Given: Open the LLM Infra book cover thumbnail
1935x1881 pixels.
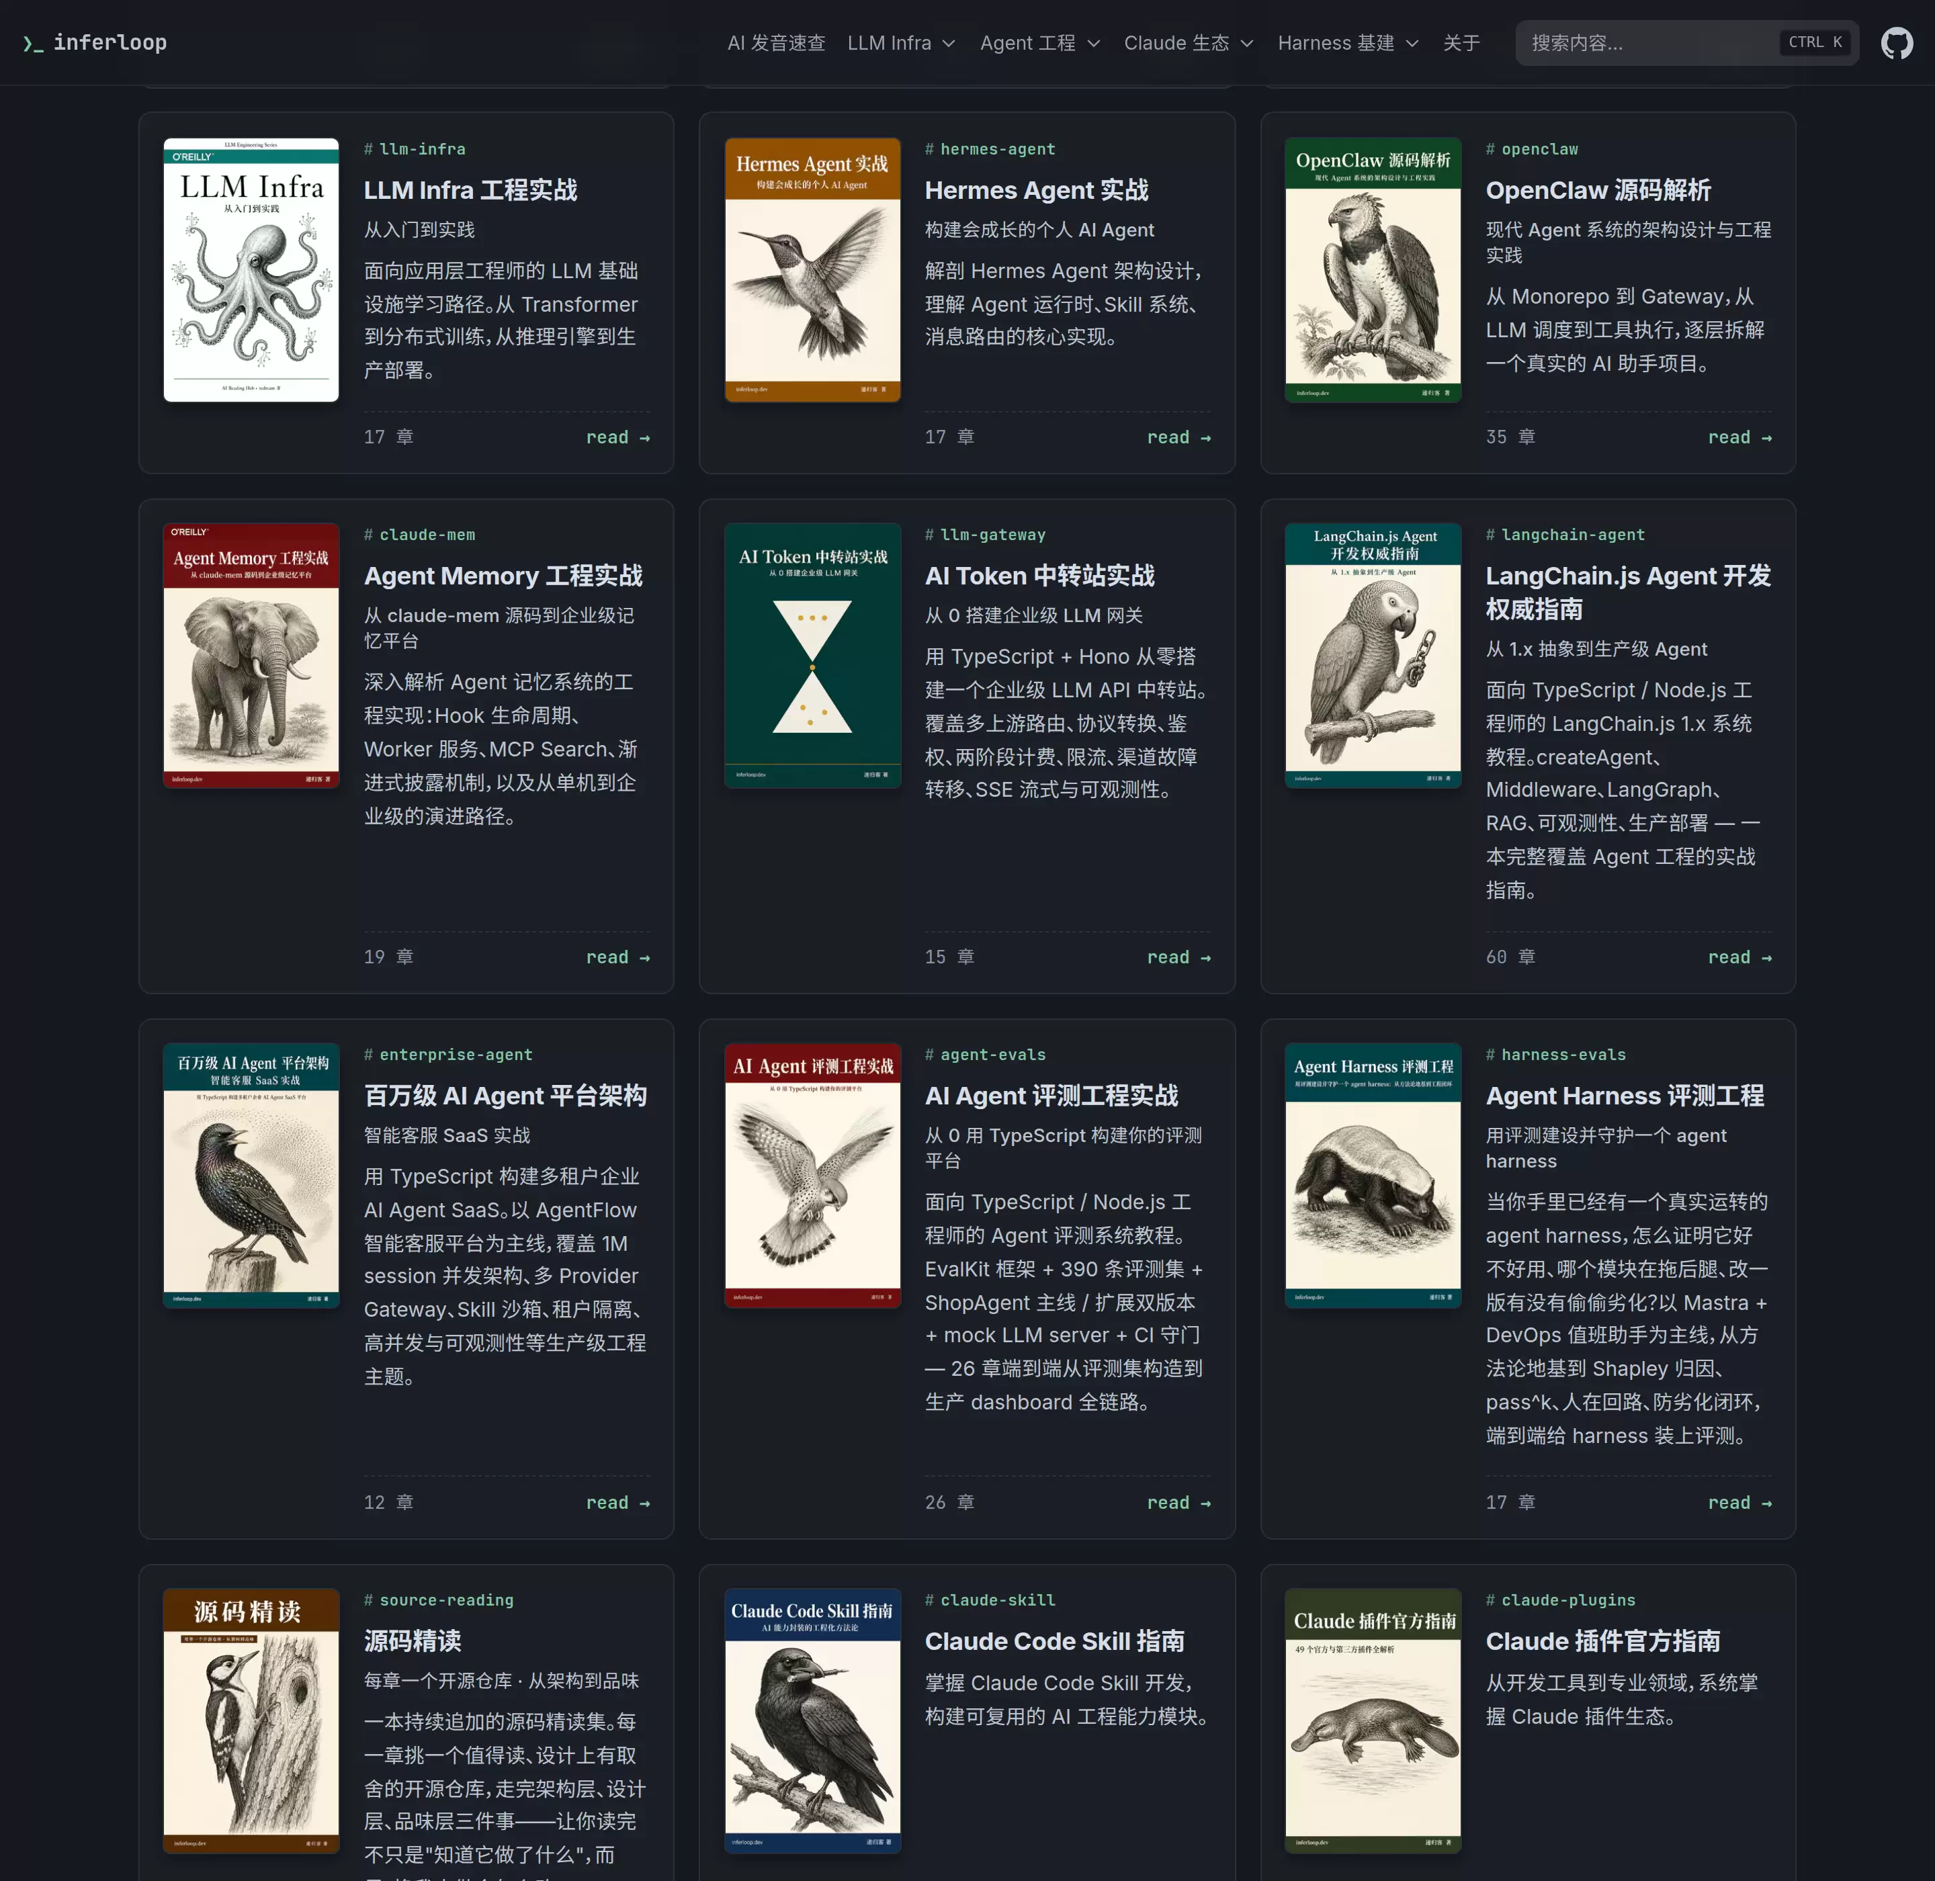Looking at the screenshot, I should coord(251,269).
